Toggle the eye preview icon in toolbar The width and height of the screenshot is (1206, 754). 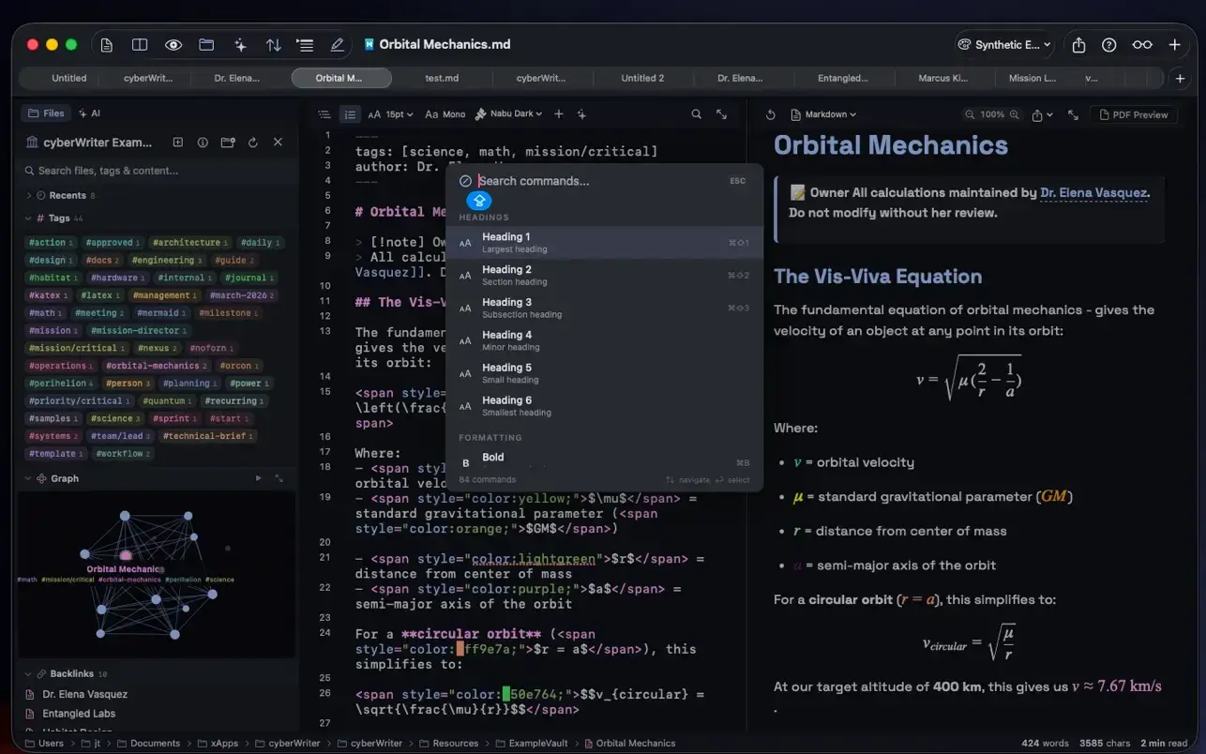pos(173,45)
